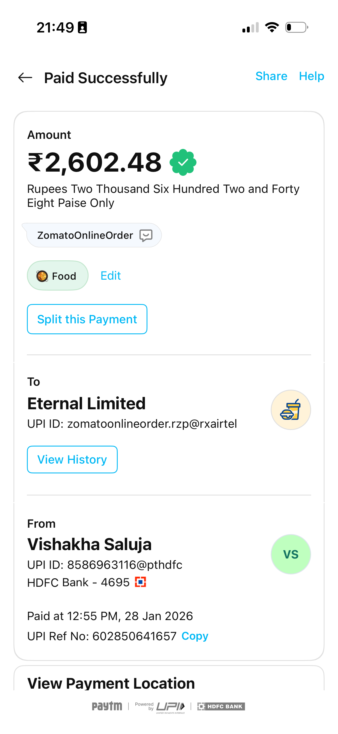Viewport: 338px width, 734px height.
Task: Tap the HDFC Bank logo icon
Action: (x=140, y=582)
